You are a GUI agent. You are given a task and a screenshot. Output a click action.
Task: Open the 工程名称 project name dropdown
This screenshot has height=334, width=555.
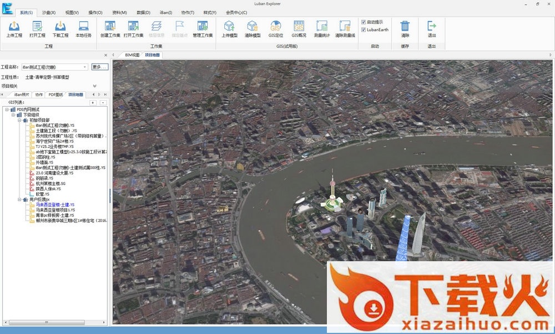tap(85, 67)
